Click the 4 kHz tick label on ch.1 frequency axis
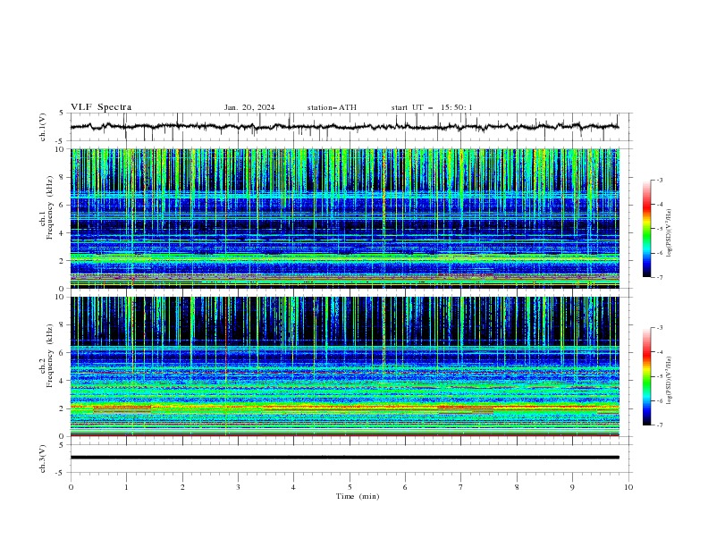 (x=63, y=233)
